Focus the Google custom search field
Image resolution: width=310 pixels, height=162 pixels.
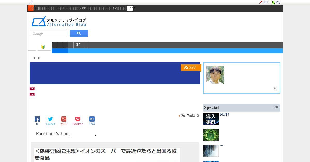48,33
